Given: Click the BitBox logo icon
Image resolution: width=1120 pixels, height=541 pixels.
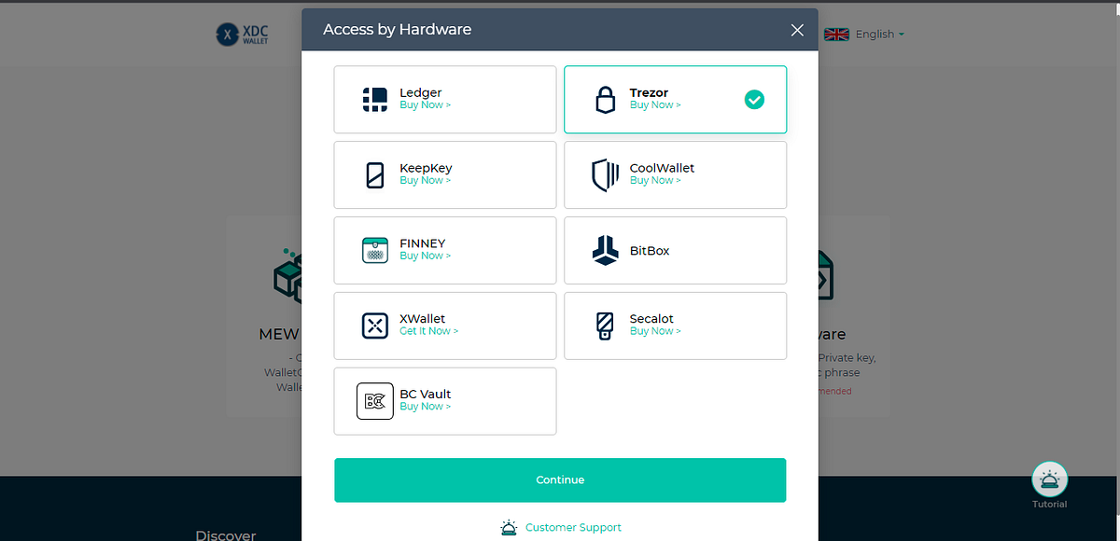Looking at the screenshot, I should [x=605, y=250].
